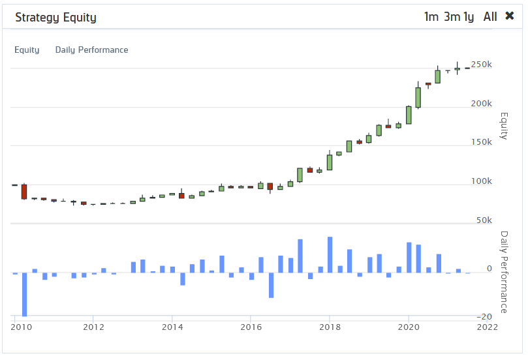Viewport: 528px width, 358px height.
Task: Click the 250k equity axis label
Action: coord(481,65)
